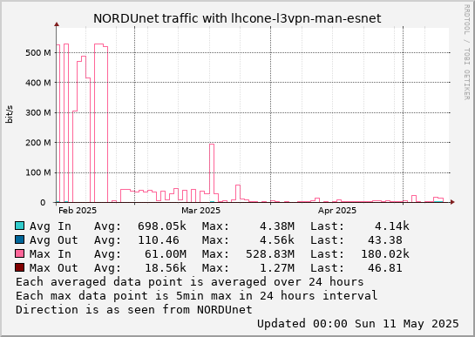Viewport: 475px width, 337px height.
Task: Click the 'Max In' legend label
Action: 51,254
